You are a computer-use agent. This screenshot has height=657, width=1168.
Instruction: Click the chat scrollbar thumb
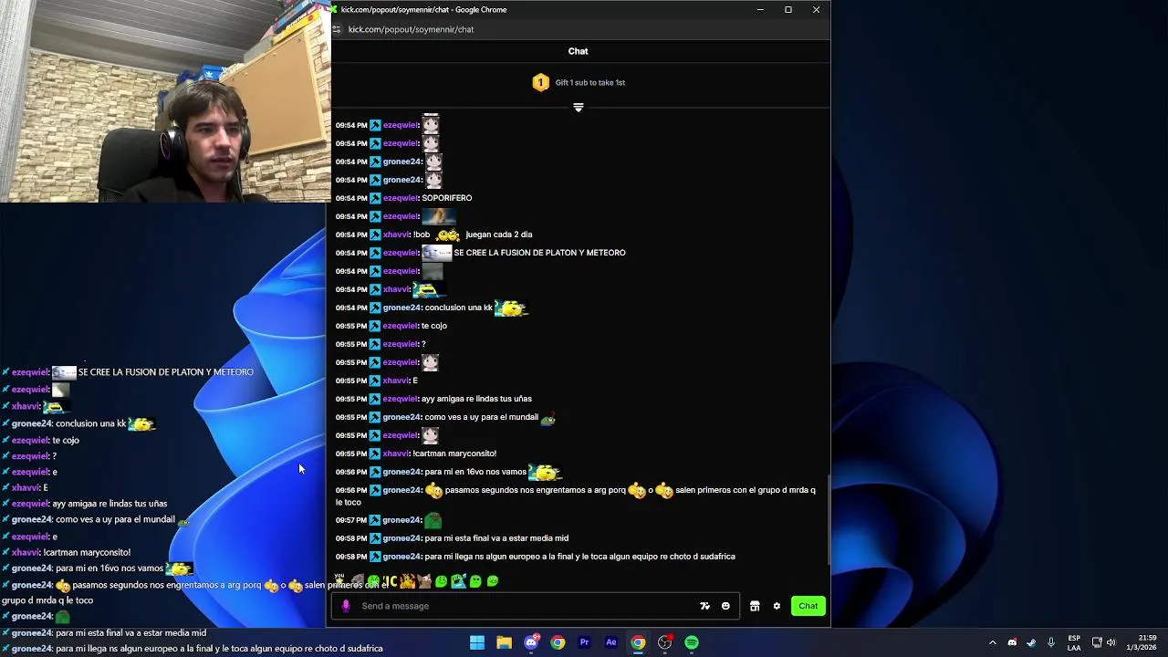(828, 520)
